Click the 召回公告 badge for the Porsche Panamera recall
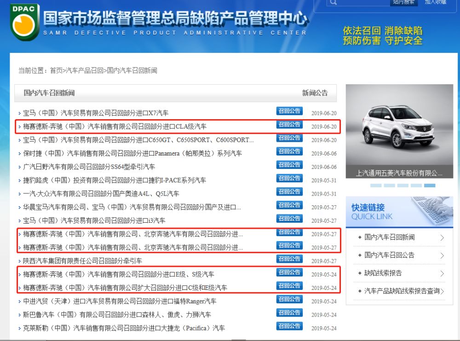 click(x=289, y=151)
